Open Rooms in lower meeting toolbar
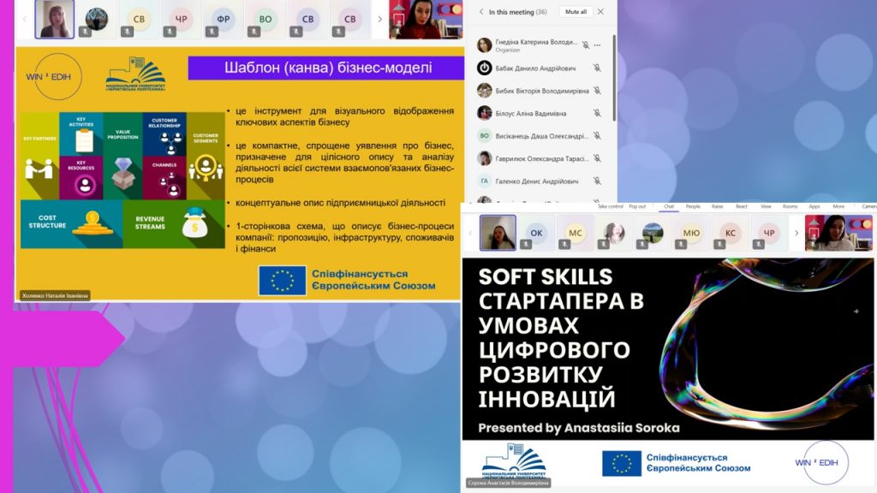This screenshot has width=877, height=493. (x=790, y=207)
